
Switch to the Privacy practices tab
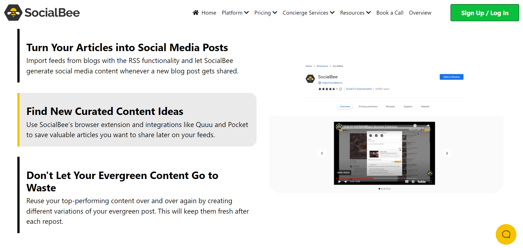(368, 106)
